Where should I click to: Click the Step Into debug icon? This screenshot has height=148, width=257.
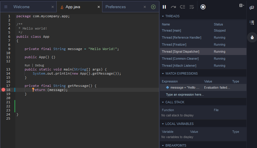tap(182, 7)
